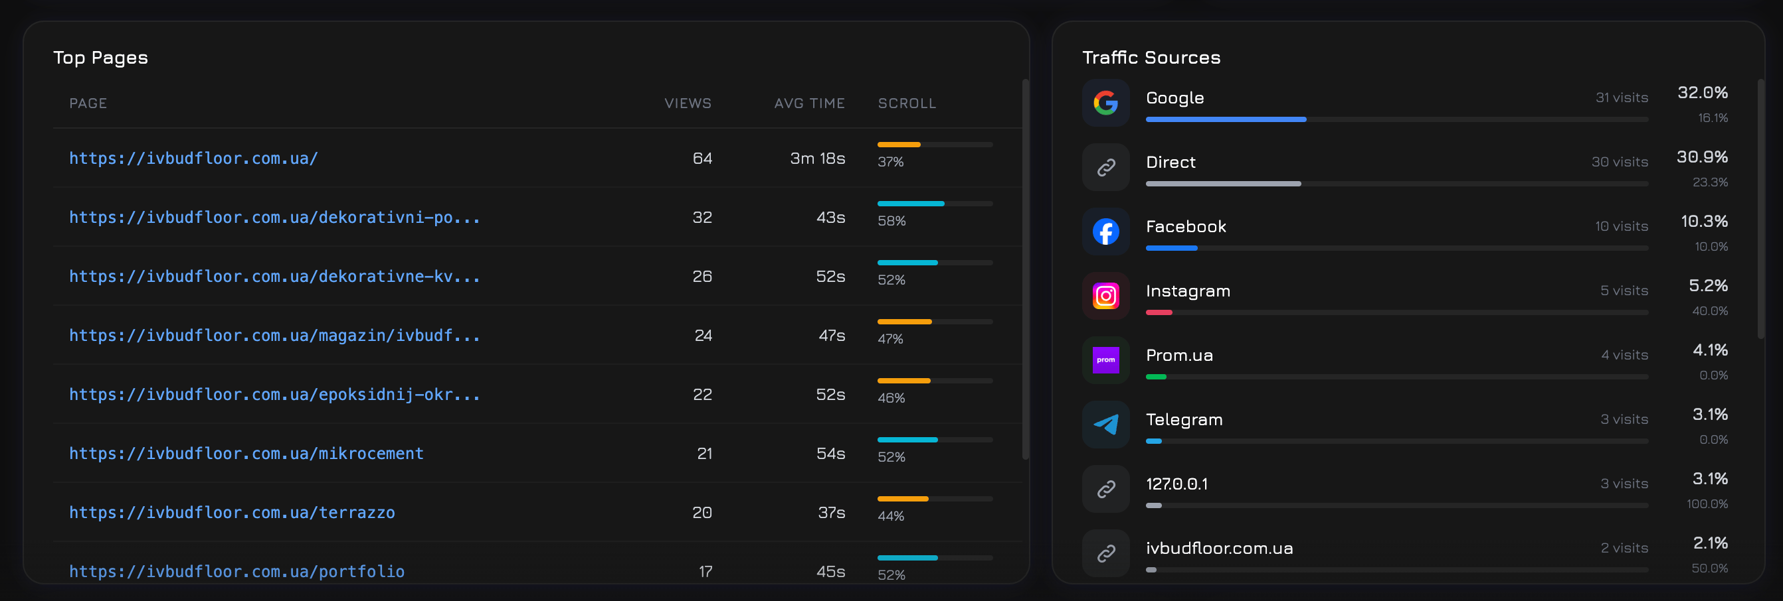Click the Google traffic share bar

[1397, 119]
